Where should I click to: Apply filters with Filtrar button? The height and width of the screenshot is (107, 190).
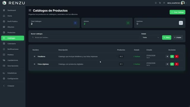point(167,37)
